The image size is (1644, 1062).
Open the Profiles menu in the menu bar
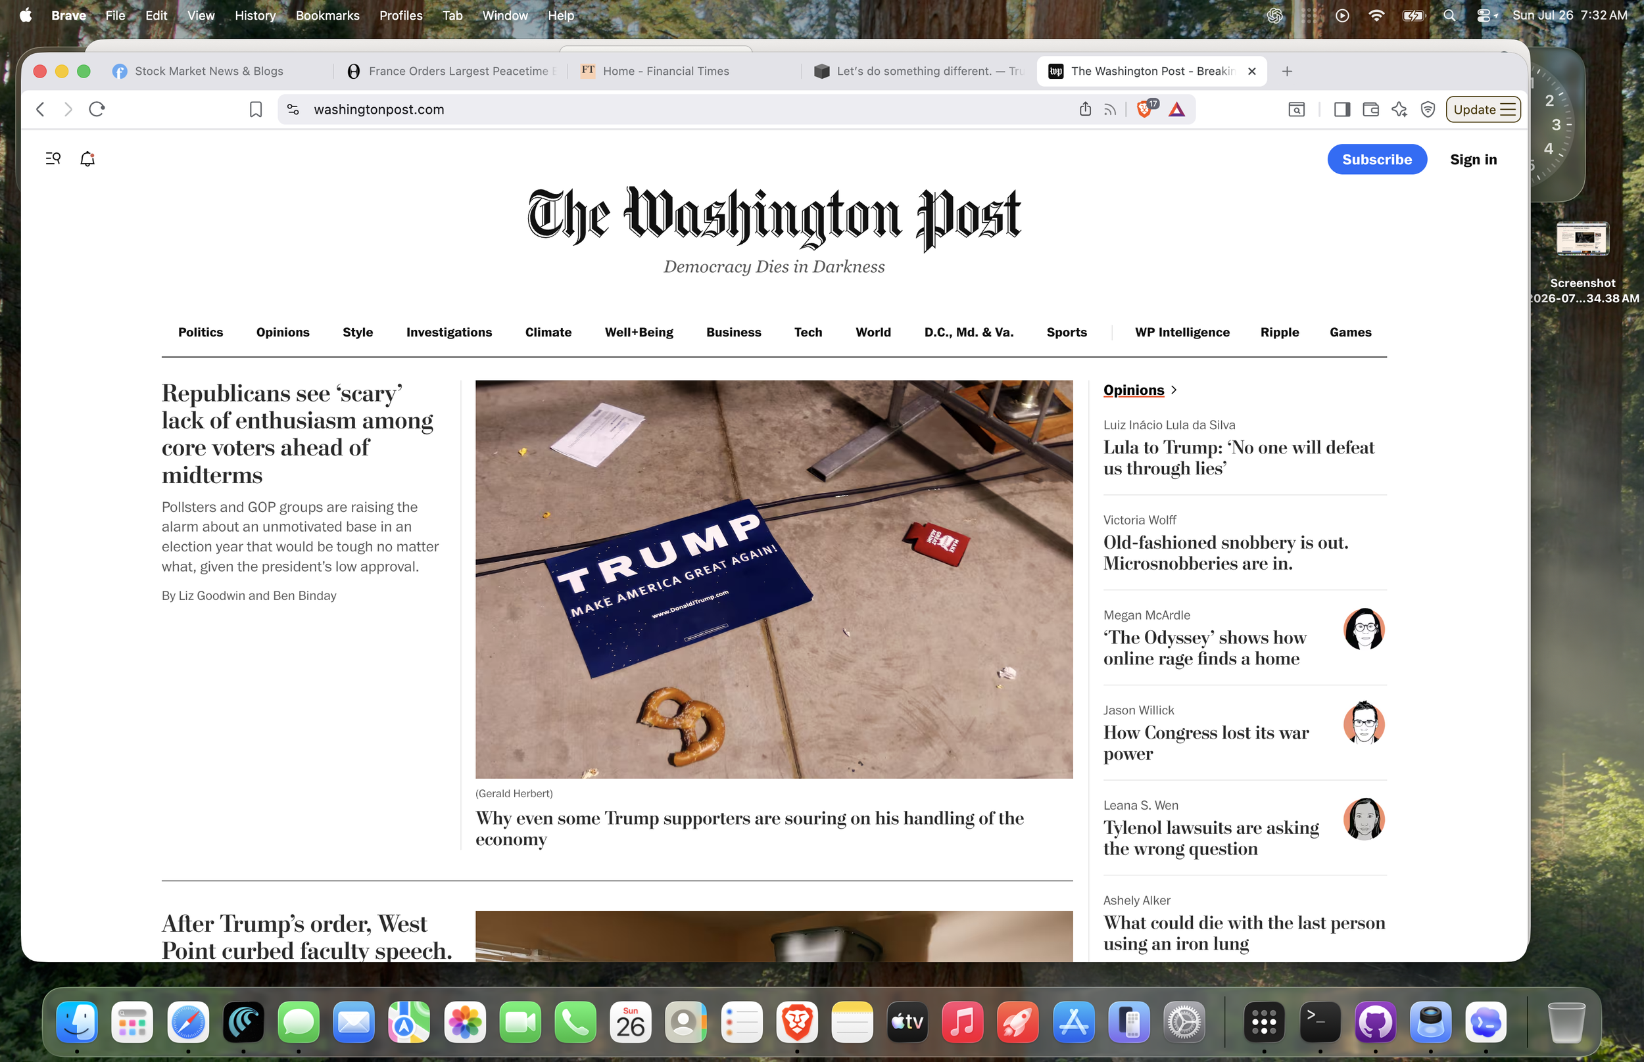[401, 15]
